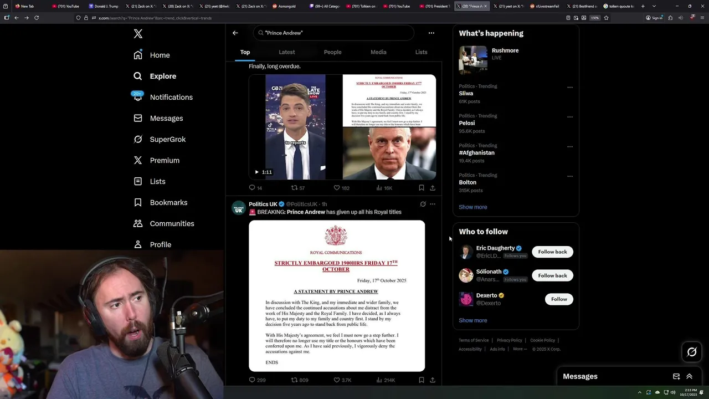
Task: Reply to video post with 14 replies
Action: pyautogui.click(x=255, y=188)
